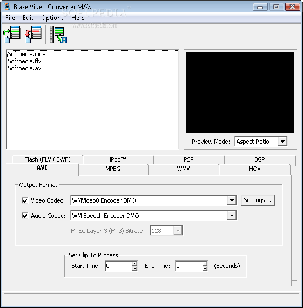This screenshot has height=308, width=303.
Task: Increase Start Time with up arrow
Action: pyautogui.click(x=134, y=264)
